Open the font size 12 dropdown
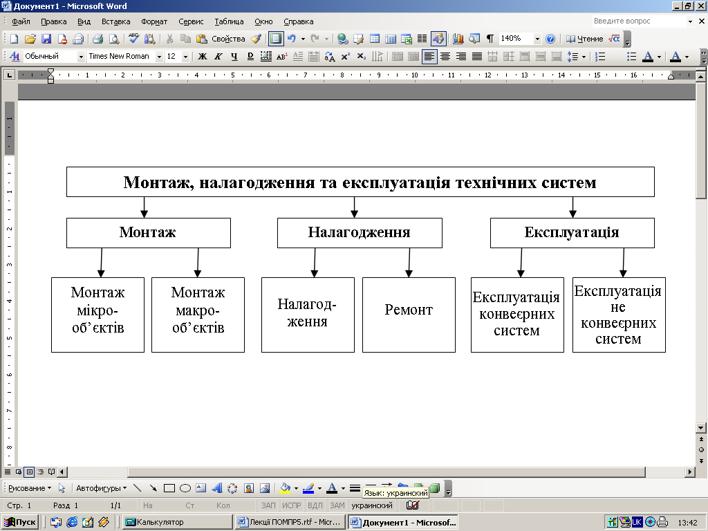Viewport: 708px width, 531px height. point(185,57)
